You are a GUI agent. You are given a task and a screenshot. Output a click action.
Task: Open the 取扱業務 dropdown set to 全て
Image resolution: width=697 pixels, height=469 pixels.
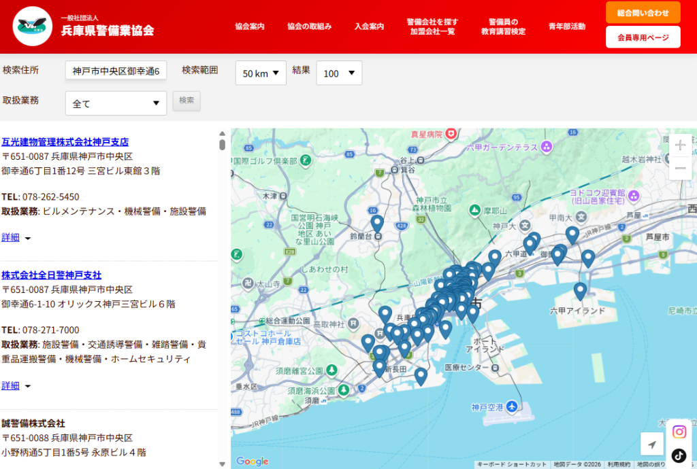pyautogui.click(x=116, y=104)
